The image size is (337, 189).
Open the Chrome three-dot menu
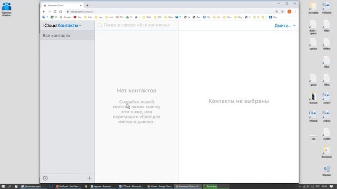click(x=295, y=12)
